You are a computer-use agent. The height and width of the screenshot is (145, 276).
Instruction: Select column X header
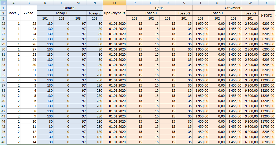tap(266, 3)
